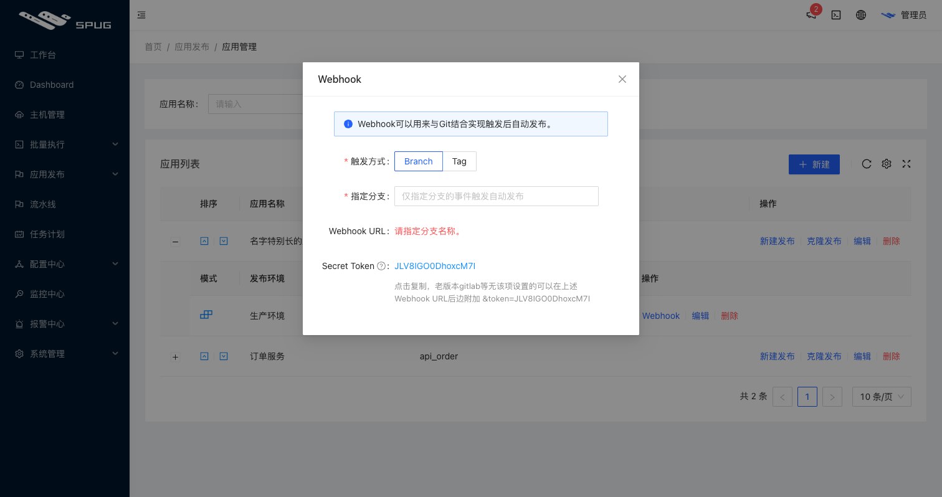Click the Secret Token help question icon
Image resolution: width=942 pixels, height=497 pixels.
coord(381,266)
